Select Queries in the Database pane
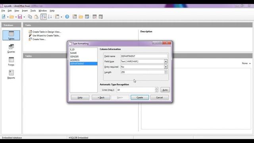Screen dimensions: 254x143 point(11,48)
